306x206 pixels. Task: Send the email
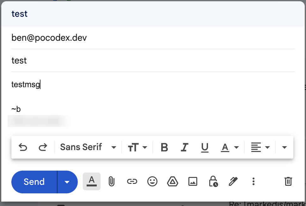[x=34, y=182]
